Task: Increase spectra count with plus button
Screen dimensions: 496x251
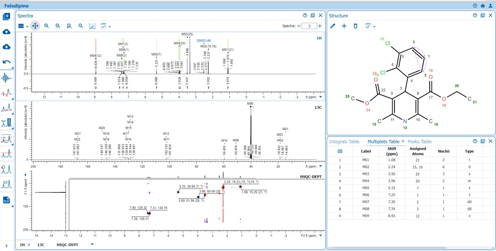Action: (x=320, y=26)
